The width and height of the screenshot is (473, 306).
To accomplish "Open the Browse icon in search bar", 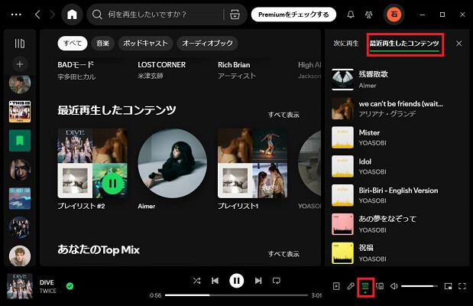I will (x=235, y=15).
